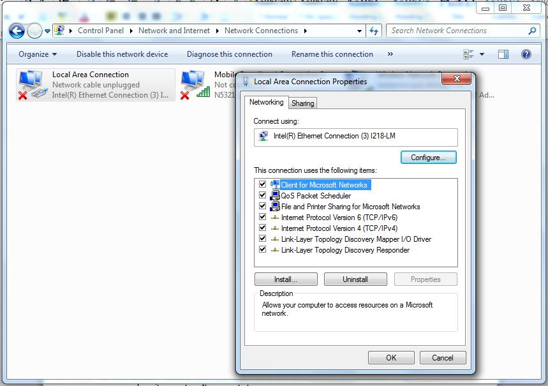Uncheck Link-Layer Topology Discovery Responder checkbox
Viewport: 548px width, 386px height.
(262, 249)
